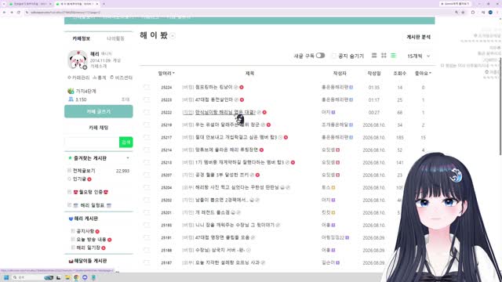
Task: Click the cafe search input field
Action: pos(92,143)
